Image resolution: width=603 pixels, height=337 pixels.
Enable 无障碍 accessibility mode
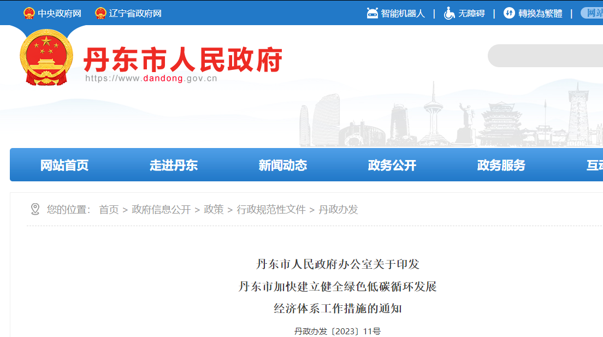tap(471, 13)
